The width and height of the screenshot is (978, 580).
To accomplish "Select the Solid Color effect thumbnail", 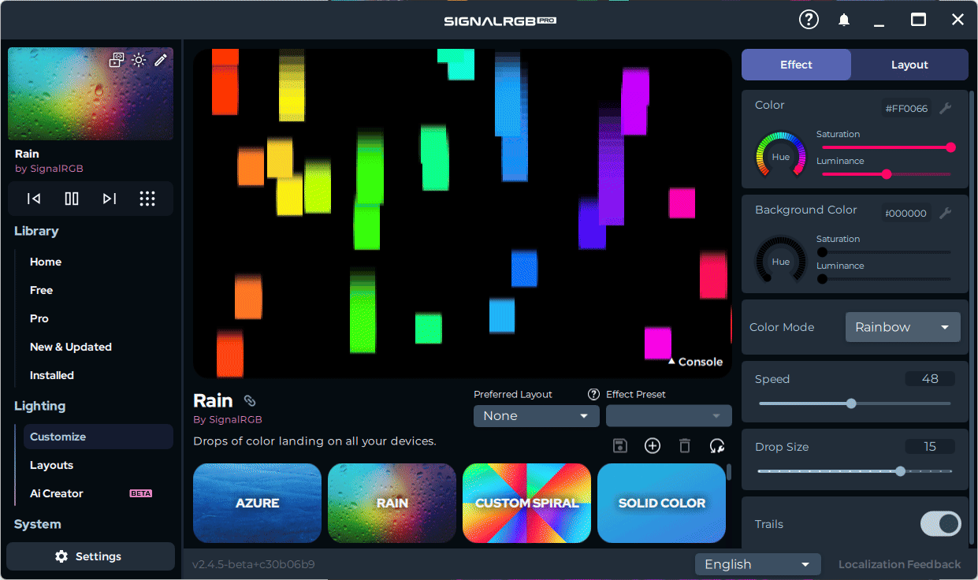I will pyautogui.click(x=661, y=503).
